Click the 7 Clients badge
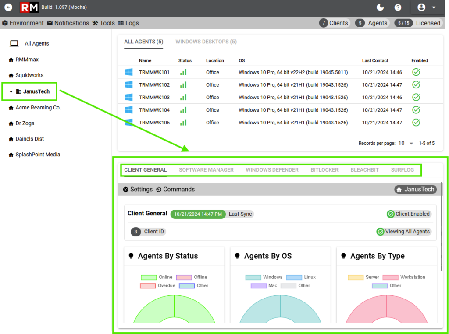449x334 pixels. click(335, 23)
